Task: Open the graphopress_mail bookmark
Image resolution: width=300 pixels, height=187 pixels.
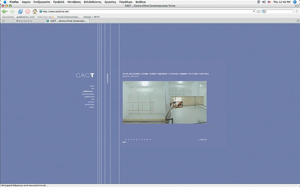Action: [x=25, y=17]
